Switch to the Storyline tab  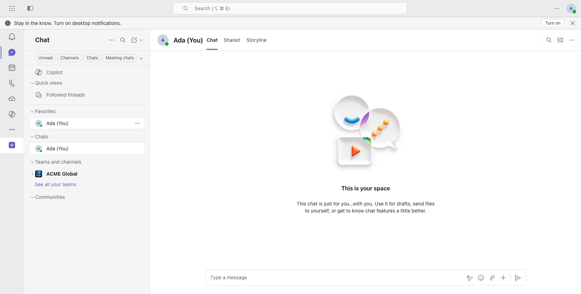pos(256,40)
